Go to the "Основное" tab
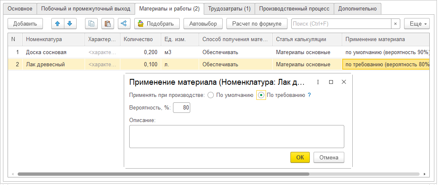 click(x=20, y=8)
